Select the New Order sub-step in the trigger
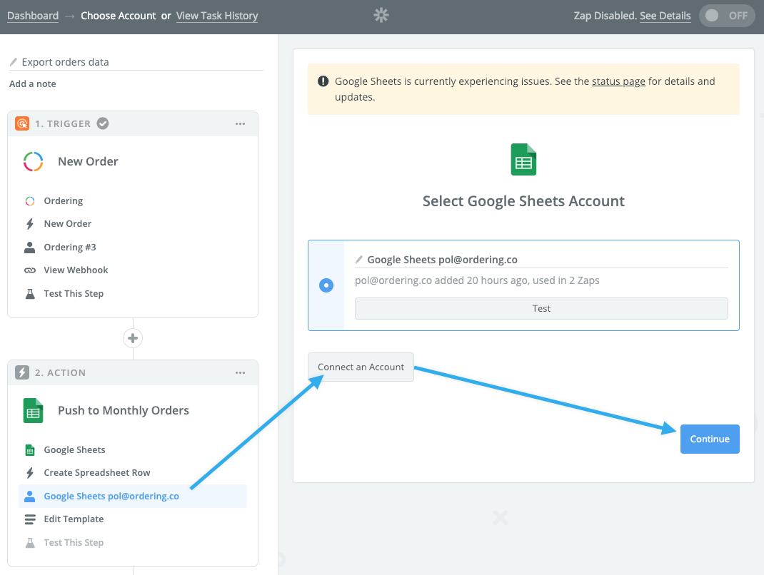Image resolution: width=764 pixels, height=575 pixels. 133,224
